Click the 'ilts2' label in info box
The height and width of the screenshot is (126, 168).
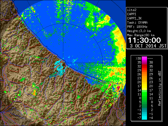coord(132,10)
